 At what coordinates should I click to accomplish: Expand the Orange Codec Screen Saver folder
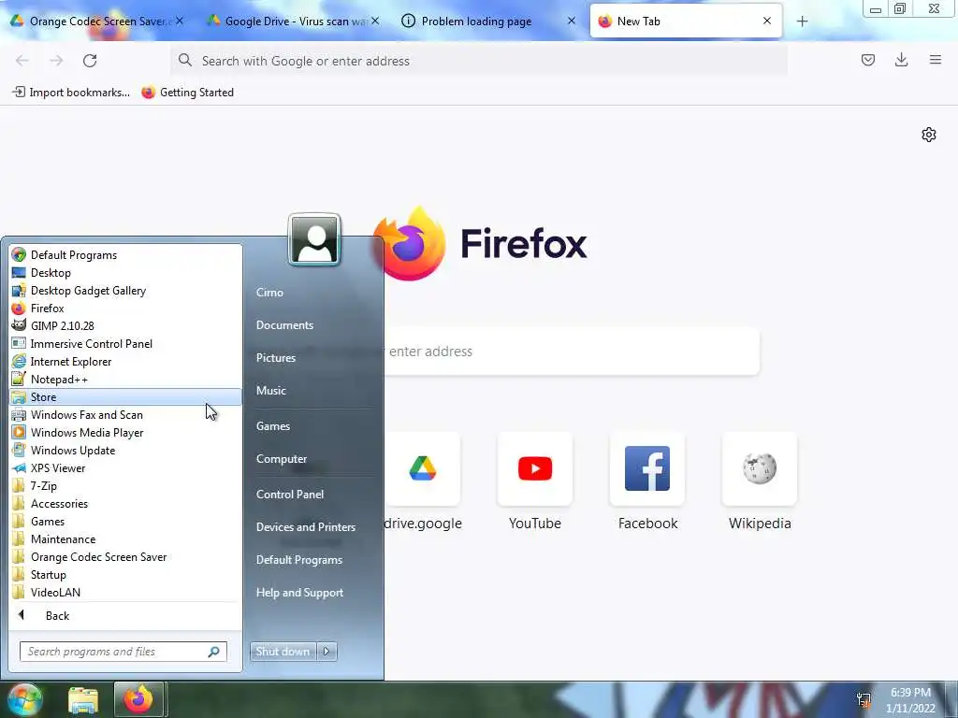point(125,557)
